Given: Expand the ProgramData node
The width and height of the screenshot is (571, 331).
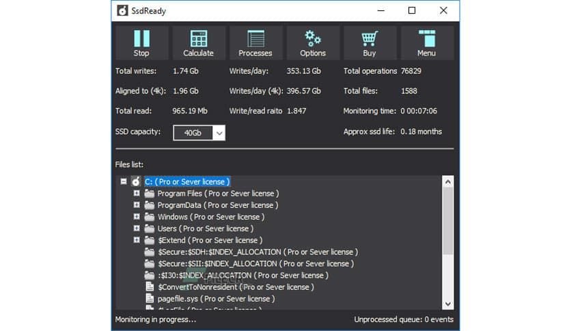Looking at the screenshot, I should pyautogui.click(x=137, y=205).
